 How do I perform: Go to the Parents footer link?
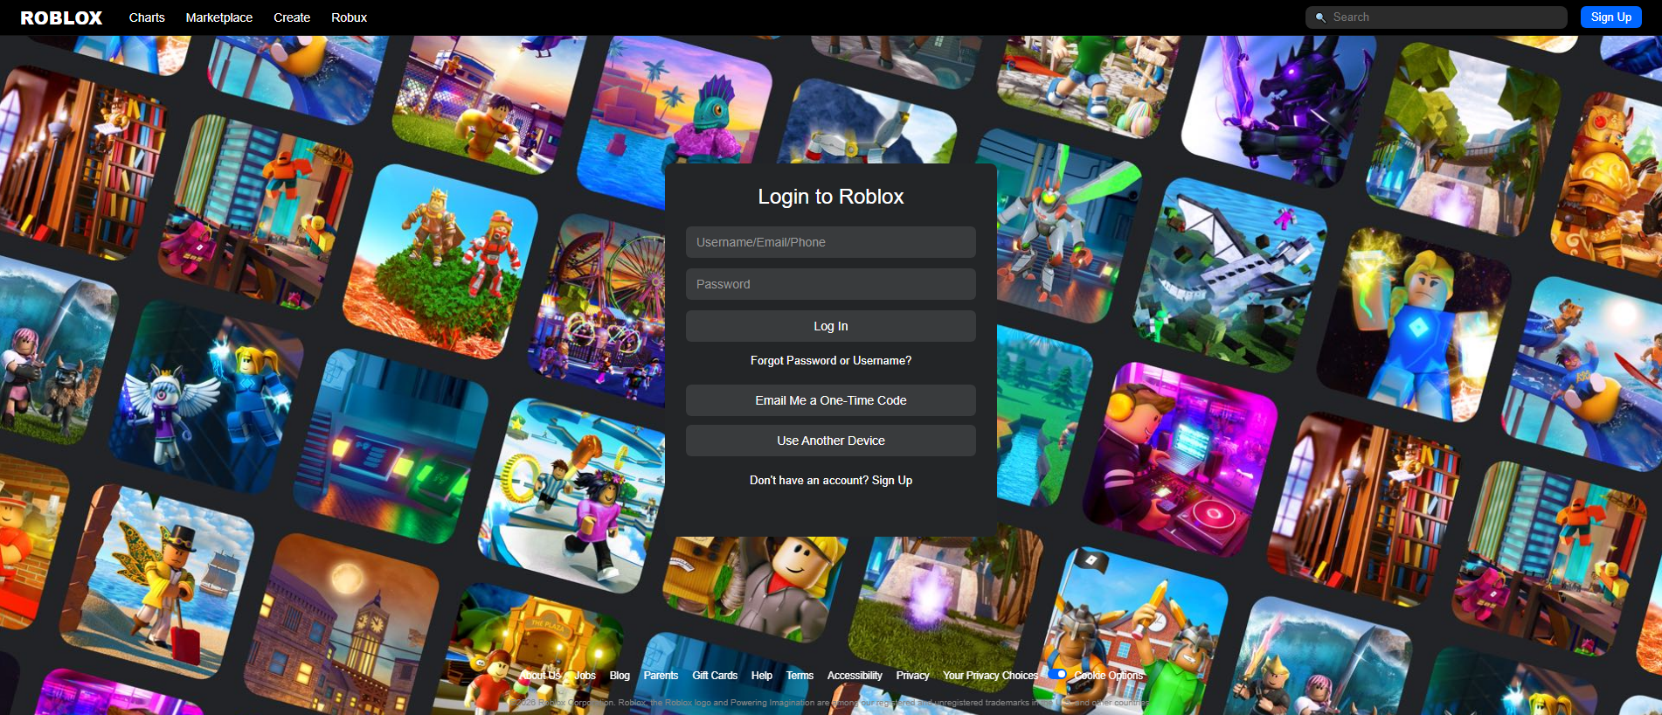pos(661,676)
